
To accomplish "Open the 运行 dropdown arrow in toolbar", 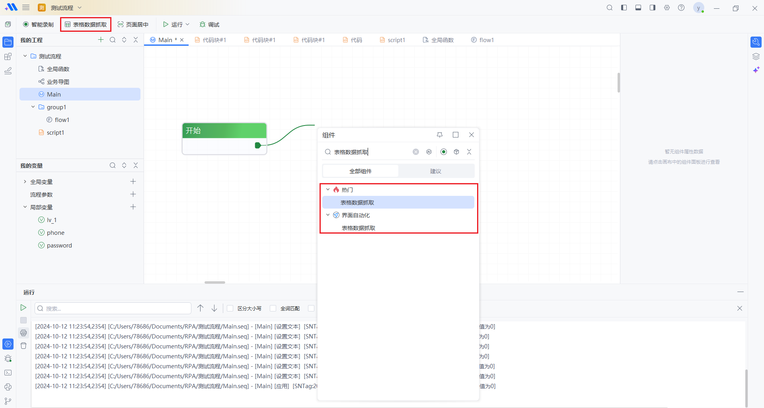I will click(188, 25).
